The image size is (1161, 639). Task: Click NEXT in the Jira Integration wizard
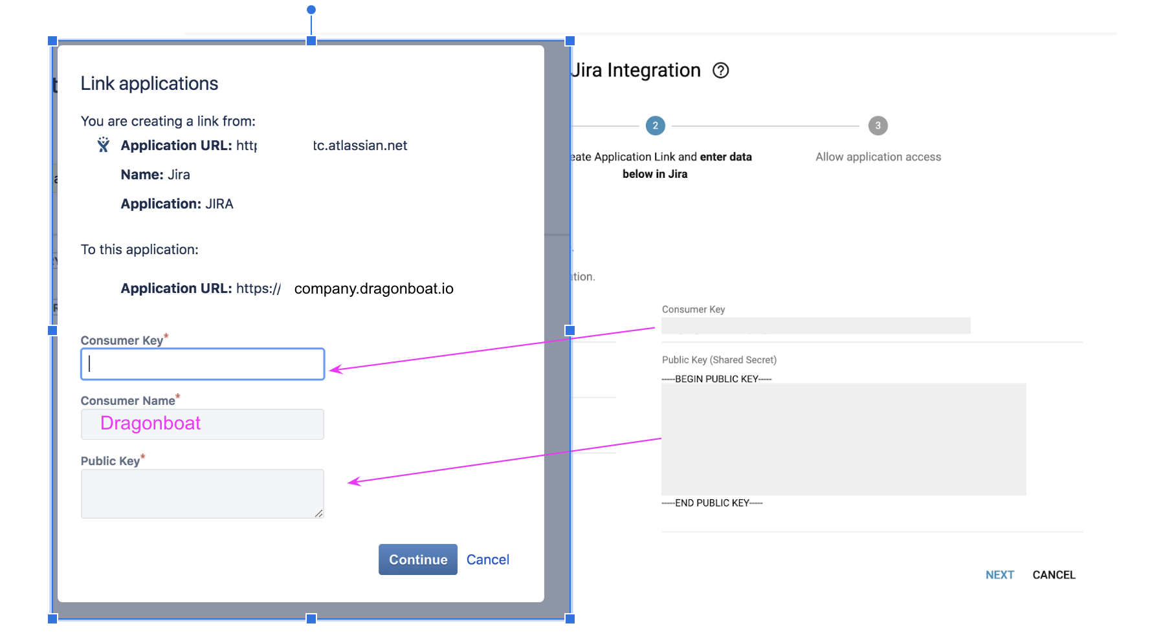[x=1000, y=575]
